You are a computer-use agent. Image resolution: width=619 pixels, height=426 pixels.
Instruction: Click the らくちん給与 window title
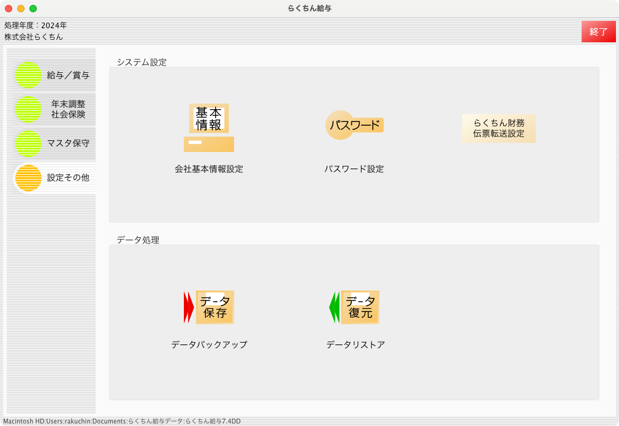(x=309, y=9)
